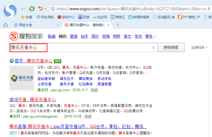Open the 批改网 bookmark
Image resolution: width=212 pixels, height=137 pixels.
pos(100,17)
